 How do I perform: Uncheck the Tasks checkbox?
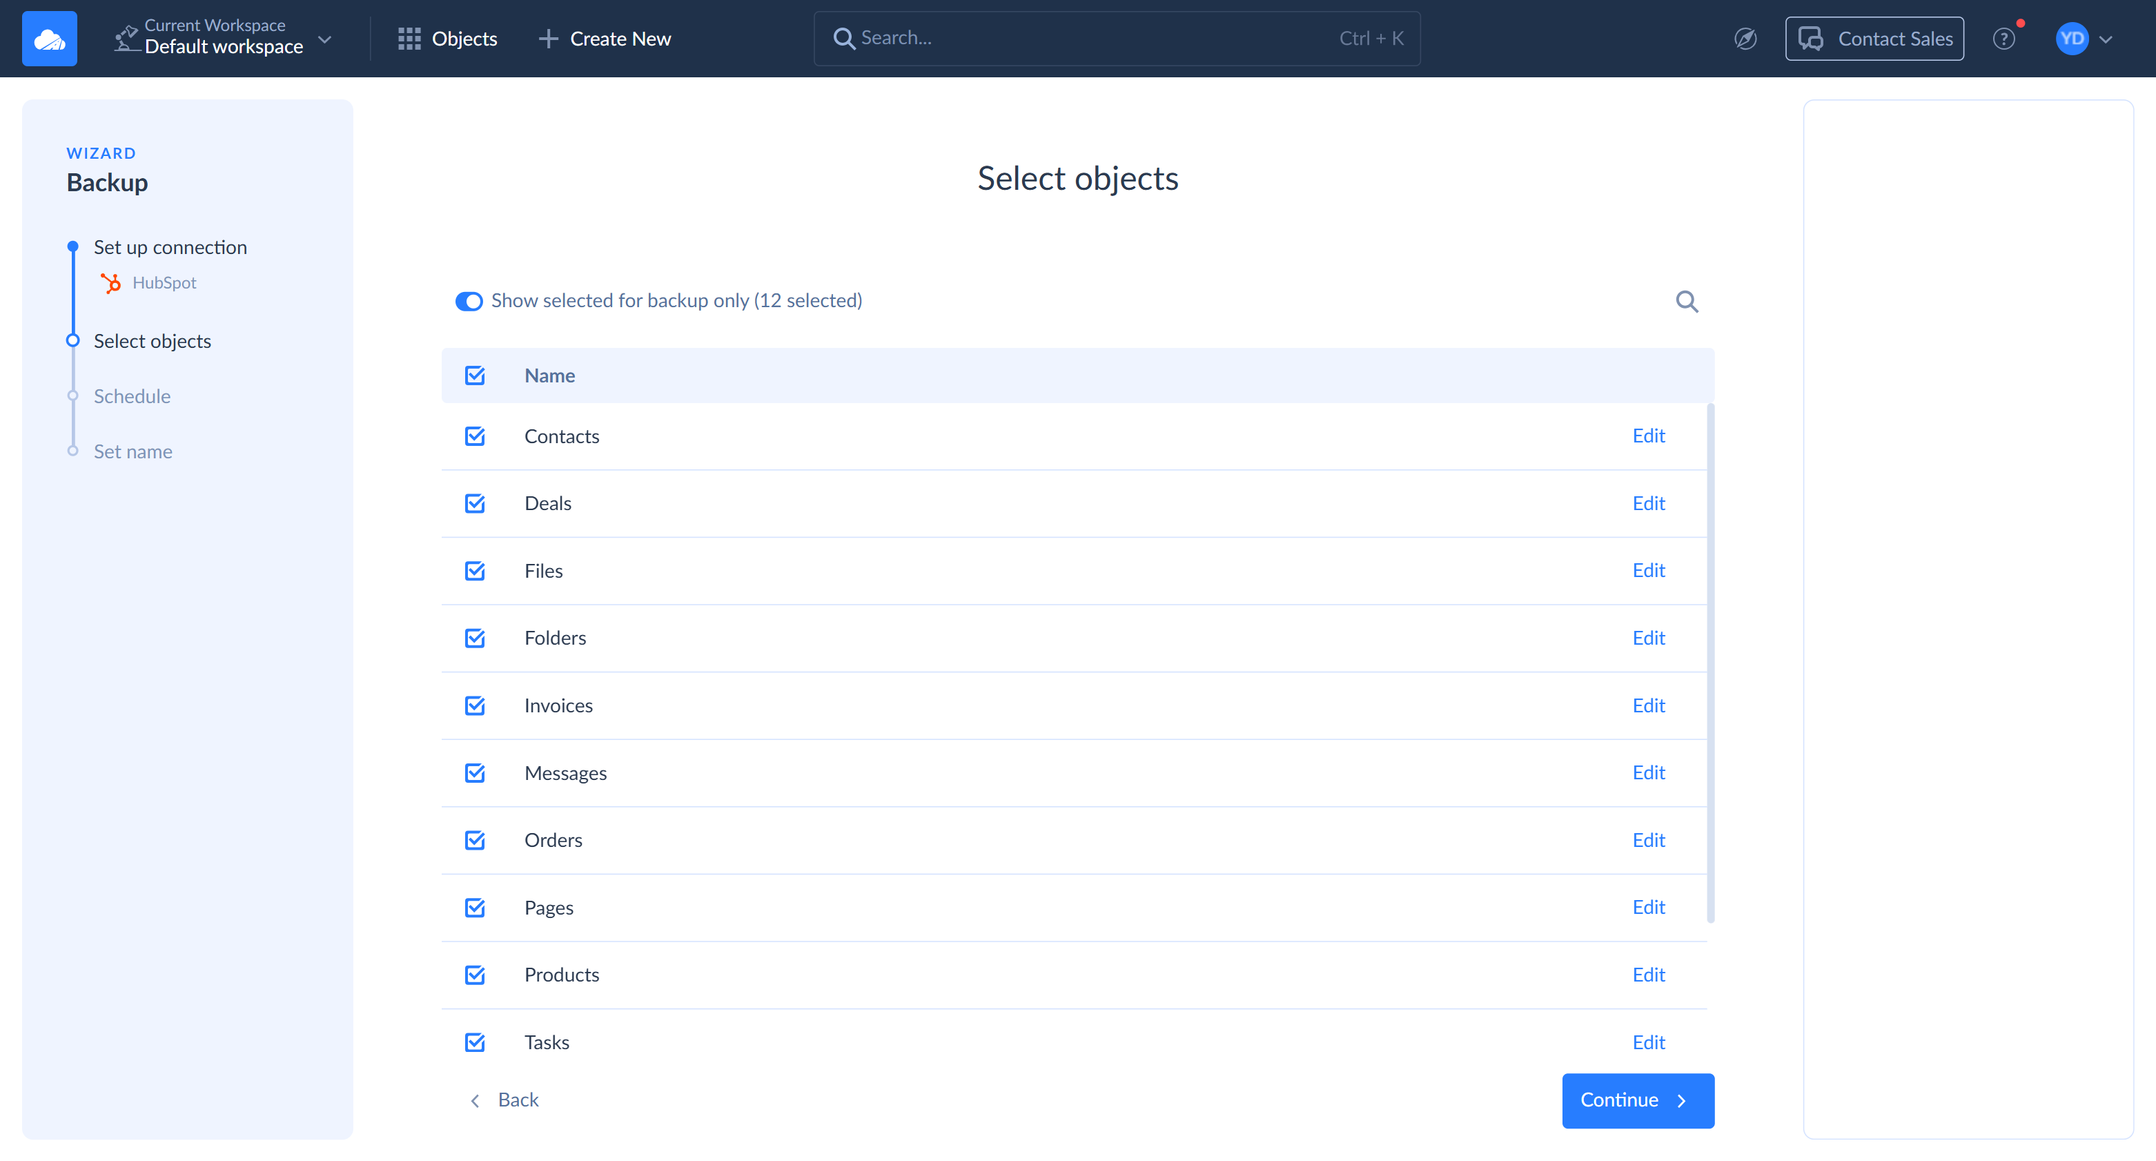point(475,1042)
